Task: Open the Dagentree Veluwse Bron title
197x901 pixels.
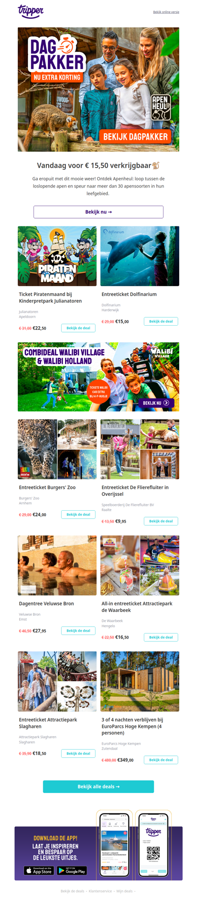Action: 46,603
